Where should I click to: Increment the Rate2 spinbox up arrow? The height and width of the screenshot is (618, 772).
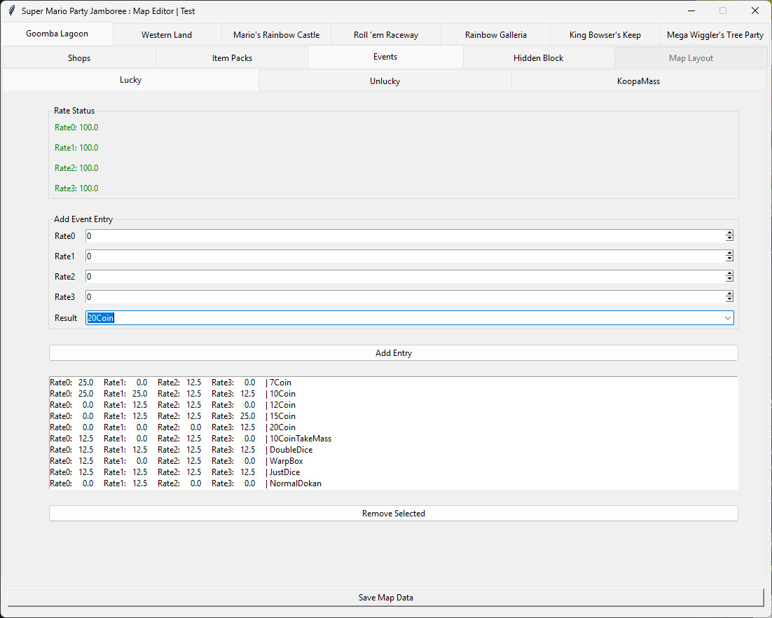click(729, 274)
